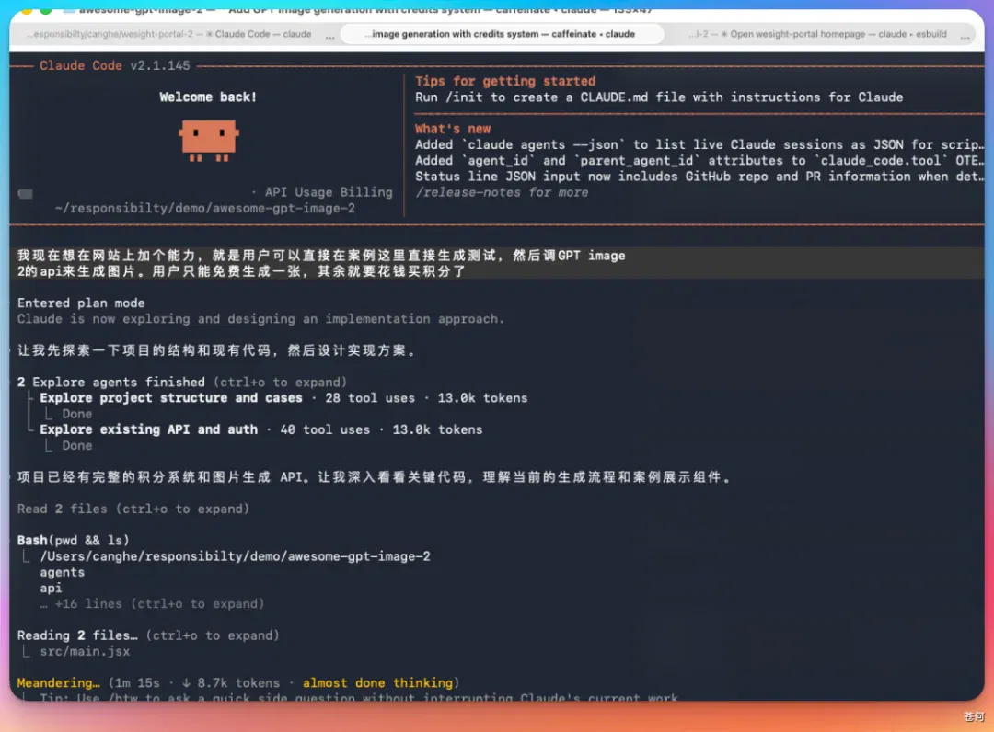Click the window title bar text
This screenshot has height=732, width=994.
[x=365, y=11]
